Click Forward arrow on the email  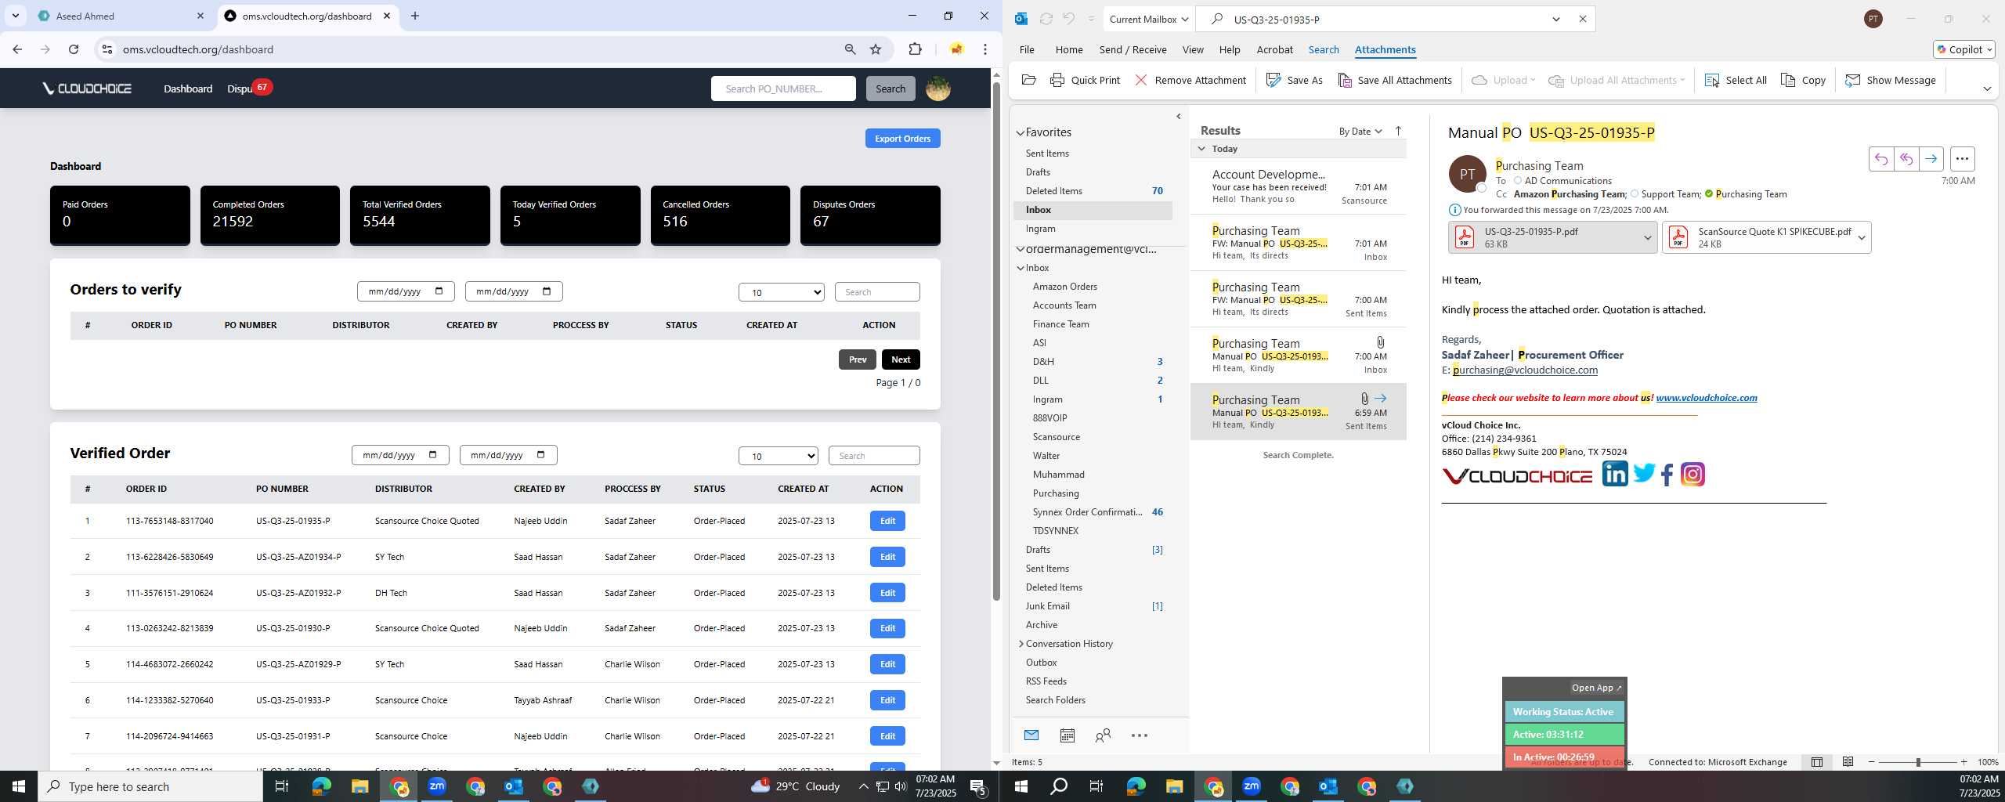[1931, 159]
